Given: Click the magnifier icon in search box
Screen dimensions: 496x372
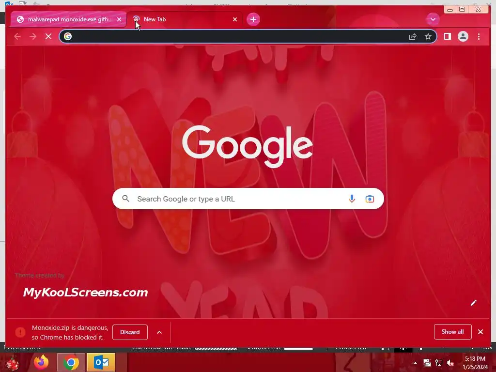Looking at the screenshot, I should (x=125, y=199).
